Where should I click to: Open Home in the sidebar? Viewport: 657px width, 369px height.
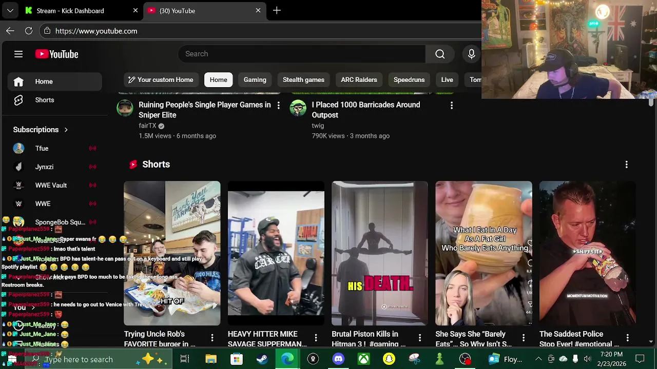[x=55, y=81]
